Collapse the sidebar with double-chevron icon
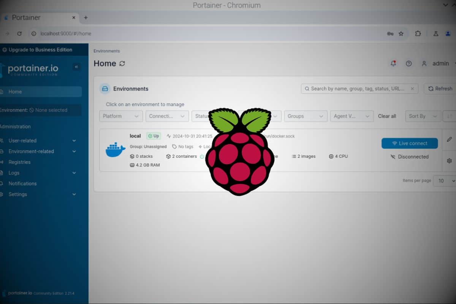 pos(76,67)
